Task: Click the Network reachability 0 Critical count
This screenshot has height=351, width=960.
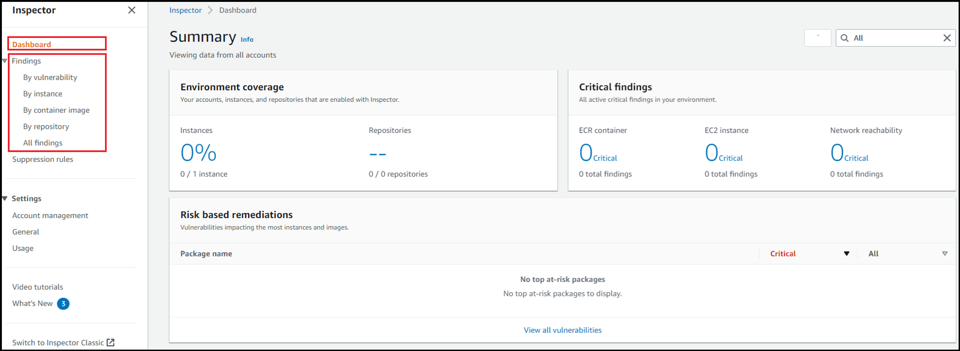Action: pyautogui.click(x=850, y=153)
